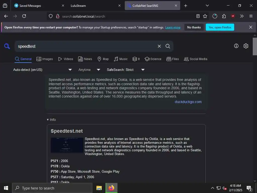List all tabs dropdown arrow
Screen dimensions: 257x193
(207, 6)
